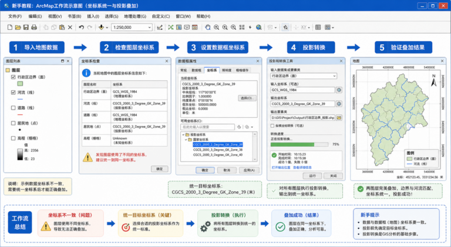This screenshot has height=247, width=451.
Task: Click the coordinate system tree scrollbar down arrow
Action: [254, 160]
